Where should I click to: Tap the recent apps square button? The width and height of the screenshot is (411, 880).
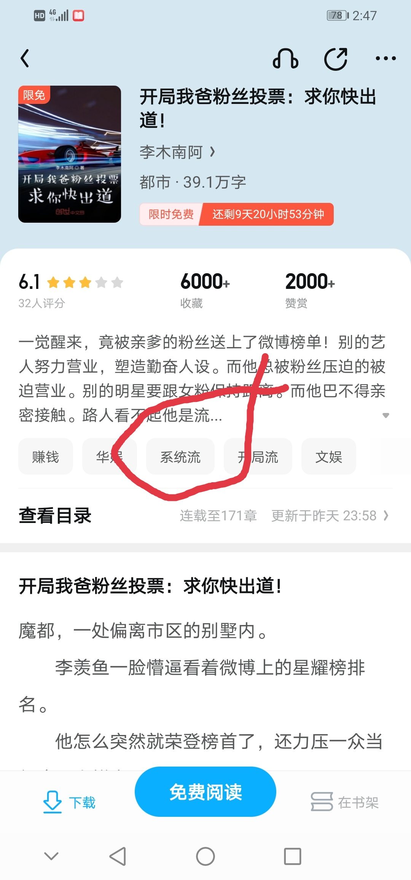point(293,856)
